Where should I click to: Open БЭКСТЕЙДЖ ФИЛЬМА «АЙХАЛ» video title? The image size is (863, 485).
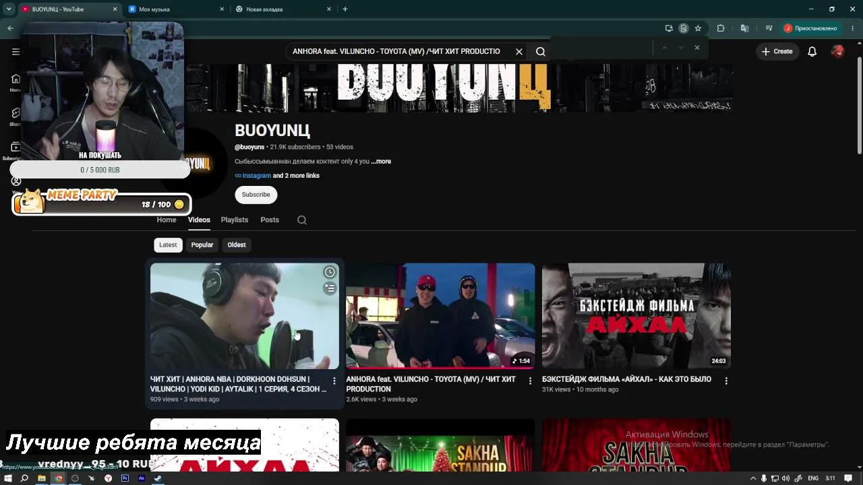[626, 379]
